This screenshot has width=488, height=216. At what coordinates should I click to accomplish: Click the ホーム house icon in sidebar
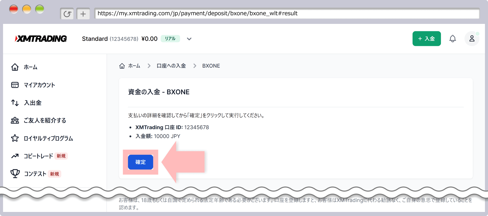pos(15,67)
